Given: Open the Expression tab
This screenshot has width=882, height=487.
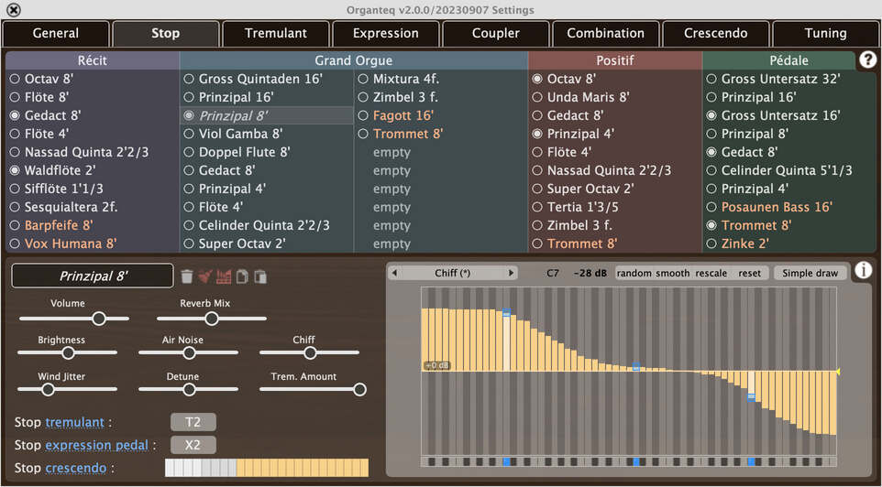Looking at the screenshot, I should click(x=385, y=33).
